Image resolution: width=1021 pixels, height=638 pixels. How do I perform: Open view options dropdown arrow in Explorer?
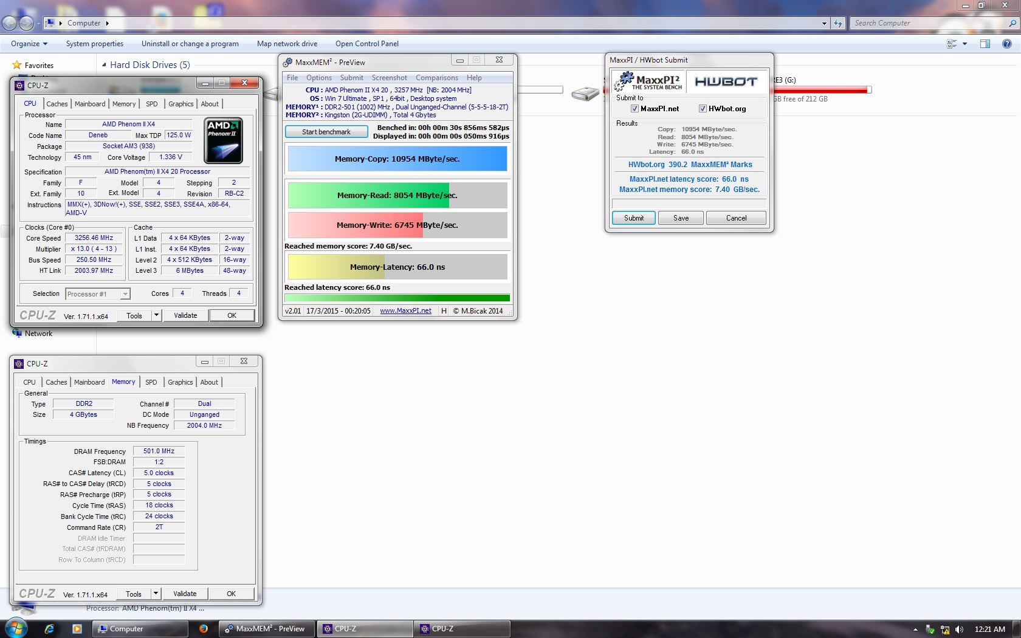(x=964, y=44)
